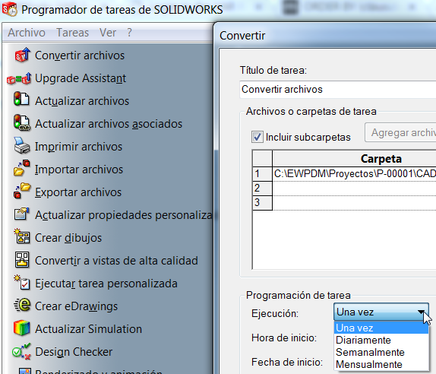Image resolution: width=436 pixels, height=374 pixels.
Task: Click the Agregar archivo button
Action: (x=401, y=132)
